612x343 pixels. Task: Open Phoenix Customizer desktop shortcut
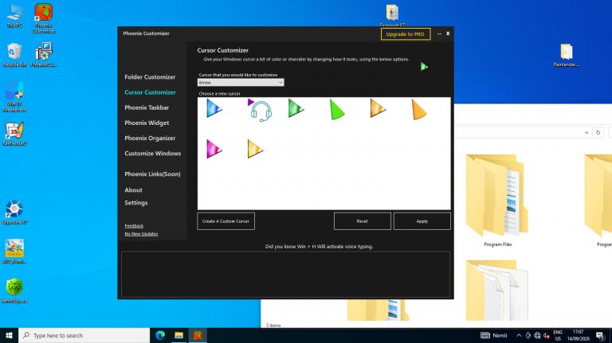tap(43, 18)
